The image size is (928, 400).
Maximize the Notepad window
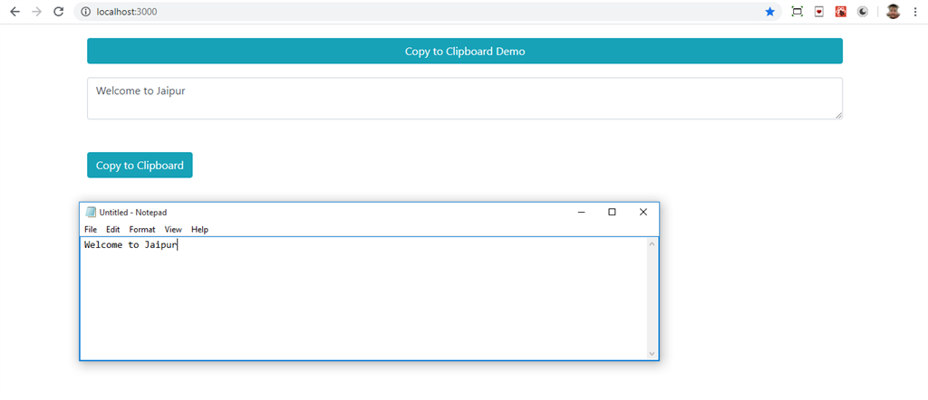(612, 212)
